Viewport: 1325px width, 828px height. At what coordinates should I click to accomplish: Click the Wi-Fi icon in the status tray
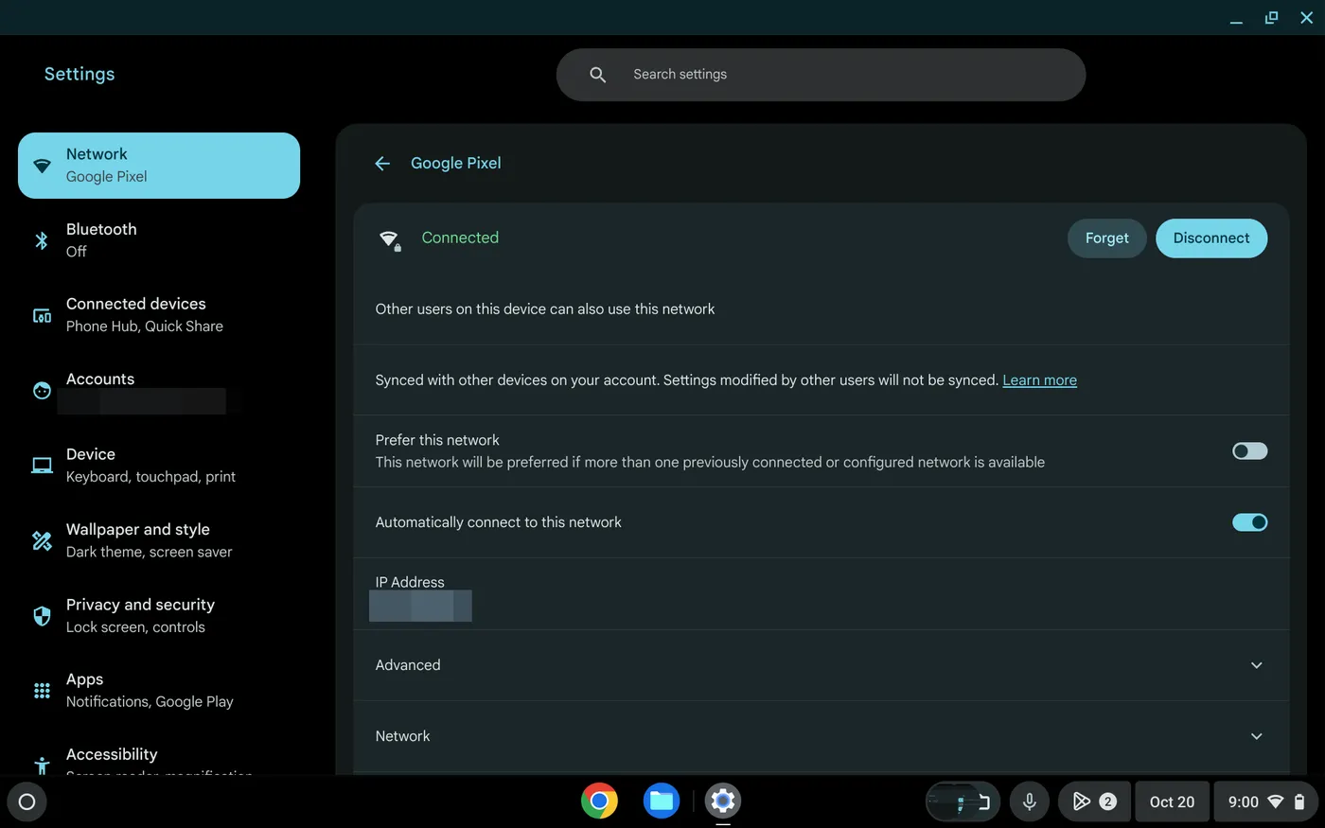pos(1275,802)
